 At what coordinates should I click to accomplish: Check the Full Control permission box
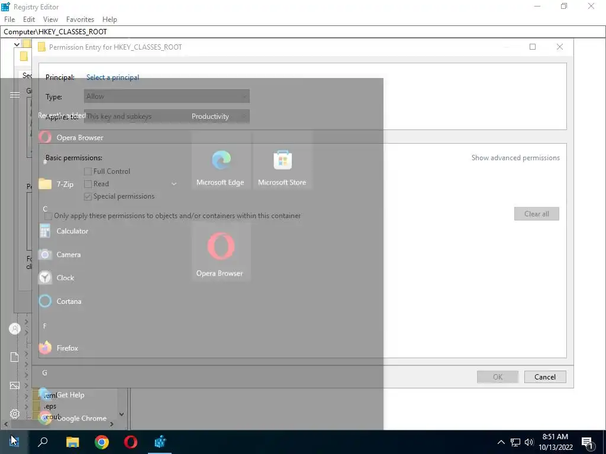(x=88, y=171)
